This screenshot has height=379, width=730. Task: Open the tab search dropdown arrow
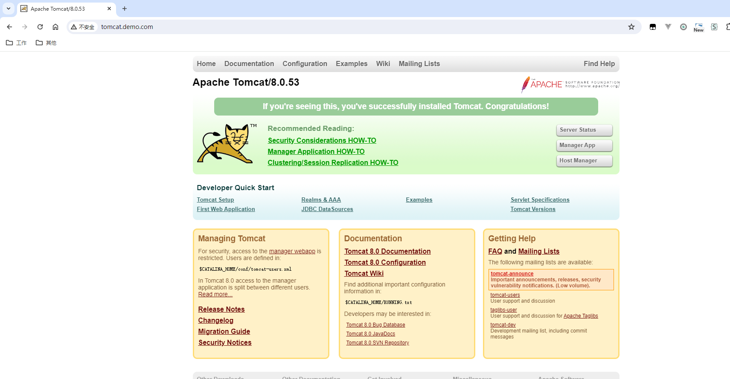click(9, 9)
